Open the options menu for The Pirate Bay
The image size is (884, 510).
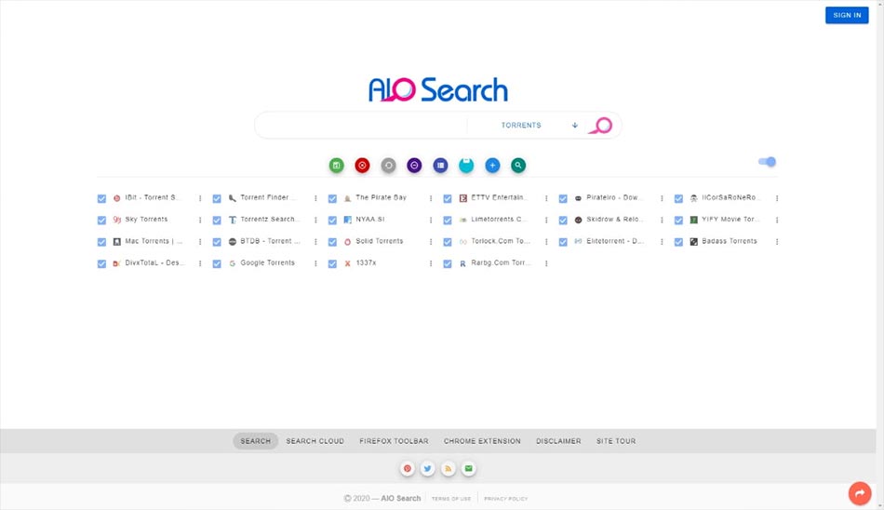pyautogui.click(x=431, y=198)
